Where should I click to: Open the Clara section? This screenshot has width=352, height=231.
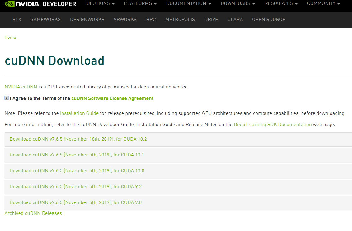click(235, 20)
